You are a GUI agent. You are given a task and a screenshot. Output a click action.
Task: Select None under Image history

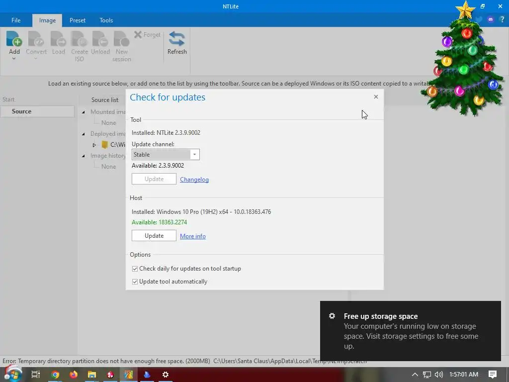pyautogui.click(x=108, y=166)
